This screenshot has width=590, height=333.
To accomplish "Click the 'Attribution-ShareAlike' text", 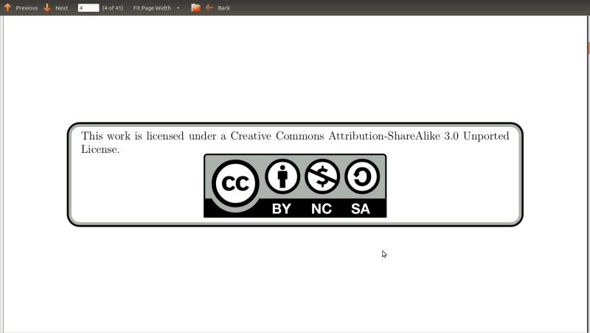I will pyautogui.click(x=384, y=136).
